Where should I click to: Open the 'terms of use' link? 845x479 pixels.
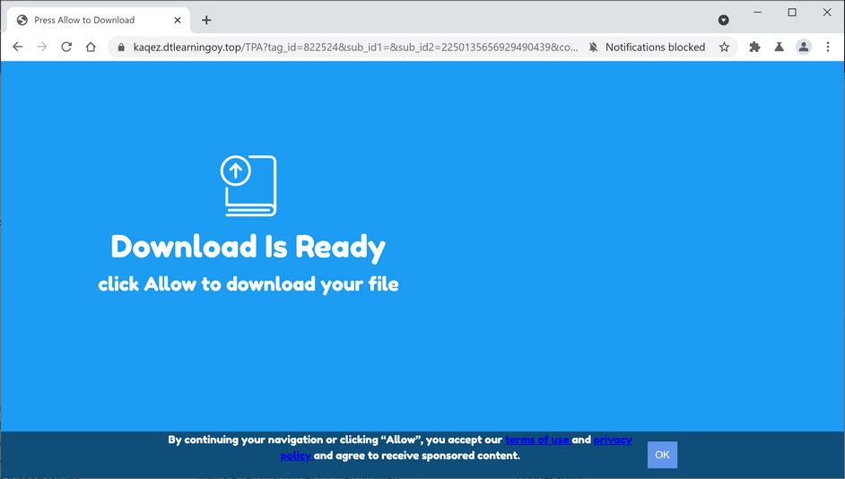click(x=537, y=440)
